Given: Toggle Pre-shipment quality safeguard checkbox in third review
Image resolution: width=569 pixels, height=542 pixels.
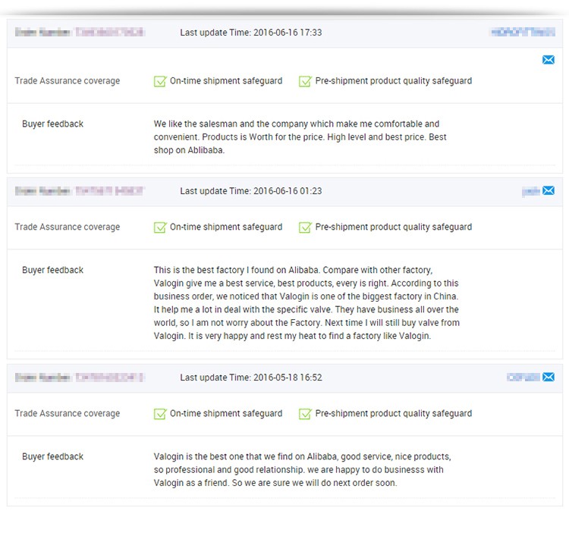Looking at the screenshot, I should [x=305, y=414].
